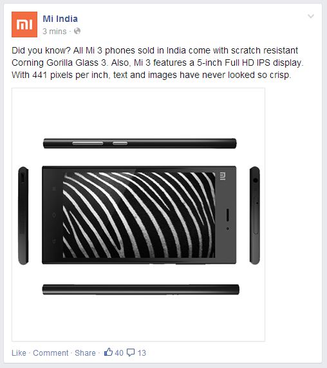The image size is (327, 368).
Task: Click the left vertical side view of phone
Action: point(23,215)
